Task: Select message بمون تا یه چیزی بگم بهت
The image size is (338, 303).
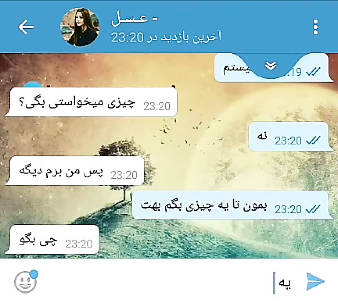Action: pyautogui.click(x=232, y=205)
